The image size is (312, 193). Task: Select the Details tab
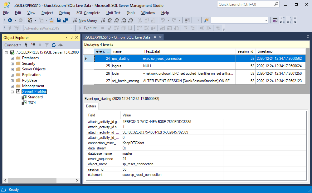(91, 106)
